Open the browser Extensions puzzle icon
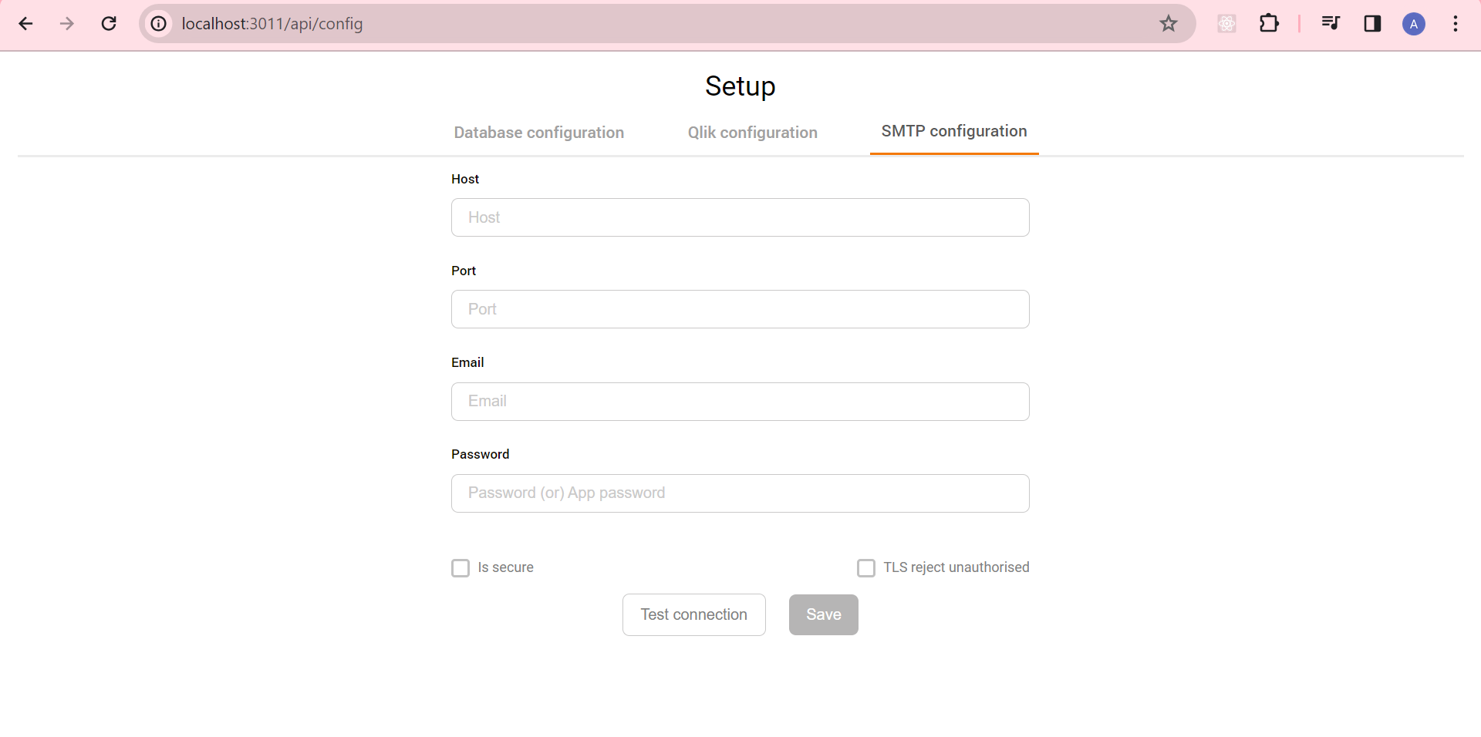Image resolution: width=1481 pixels, height=737 pixels. coord(1270,24)
